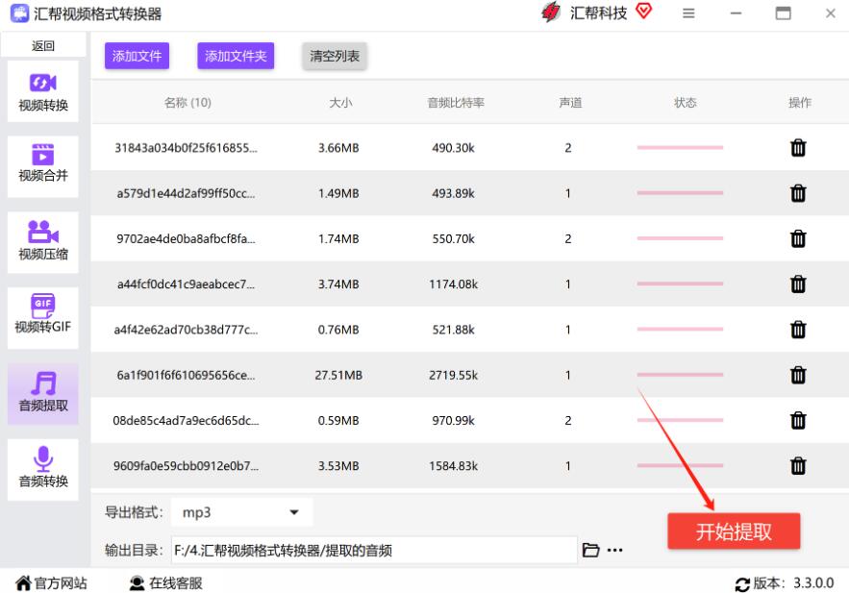Click the 名称 (10) column header
The width and height of the screenshot is (849, 593).
coord(187,103)
